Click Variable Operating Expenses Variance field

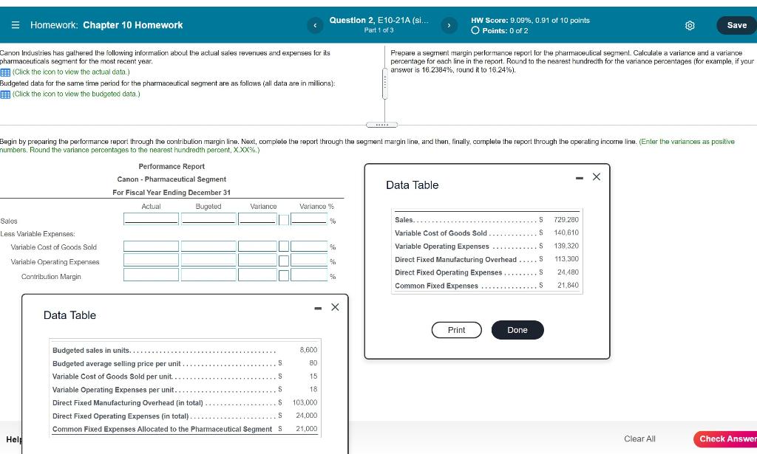[257, 261]
